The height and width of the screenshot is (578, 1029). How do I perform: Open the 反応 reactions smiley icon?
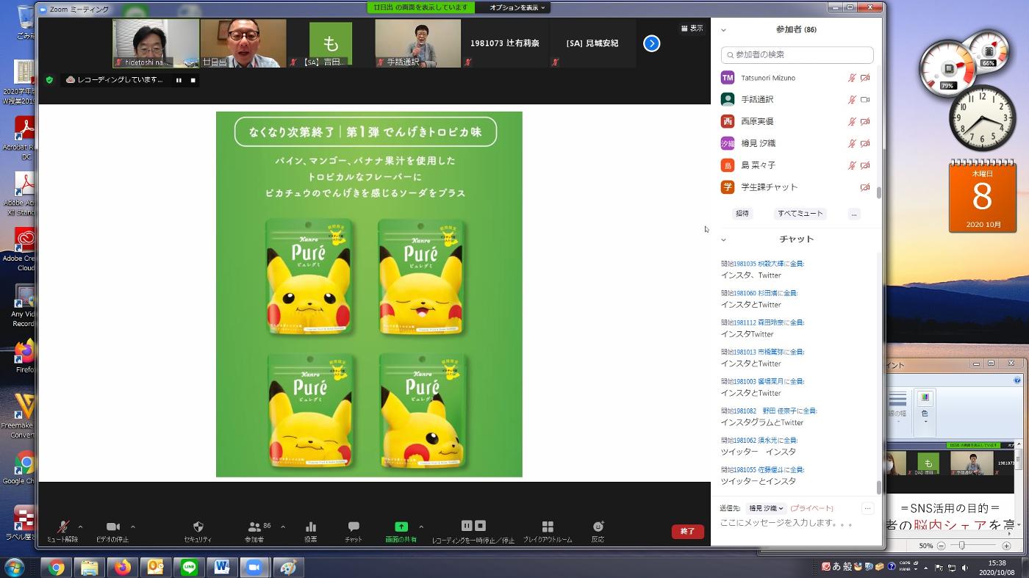[x=598, y=527]
